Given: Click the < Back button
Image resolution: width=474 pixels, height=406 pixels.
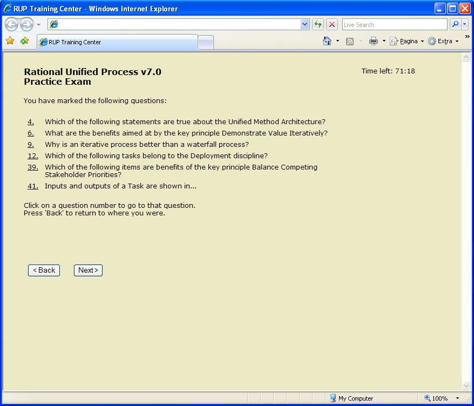Looking at the screenshot, I should [x=44, y=270].
